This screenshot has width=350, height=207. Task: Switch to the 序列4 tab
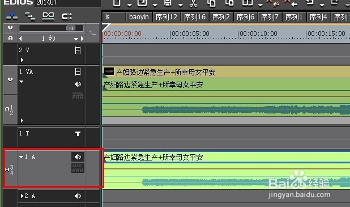(318, 17)
